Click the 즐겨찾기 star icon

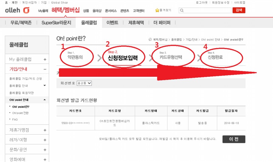tap(157, 10)
